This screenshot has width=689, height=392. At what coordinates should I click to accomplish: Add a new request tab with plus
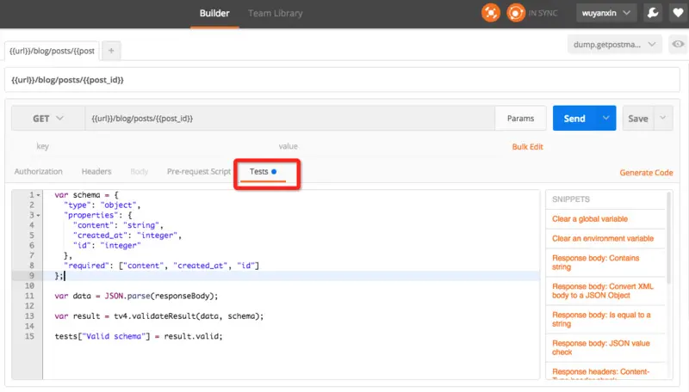pyautogui.click(x=111, y=51)
